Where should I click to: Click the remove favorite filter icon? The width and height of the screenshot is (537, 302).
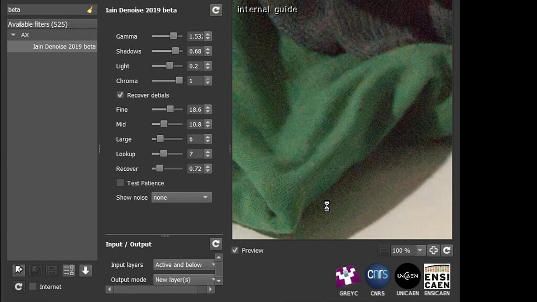click(35, 270)
